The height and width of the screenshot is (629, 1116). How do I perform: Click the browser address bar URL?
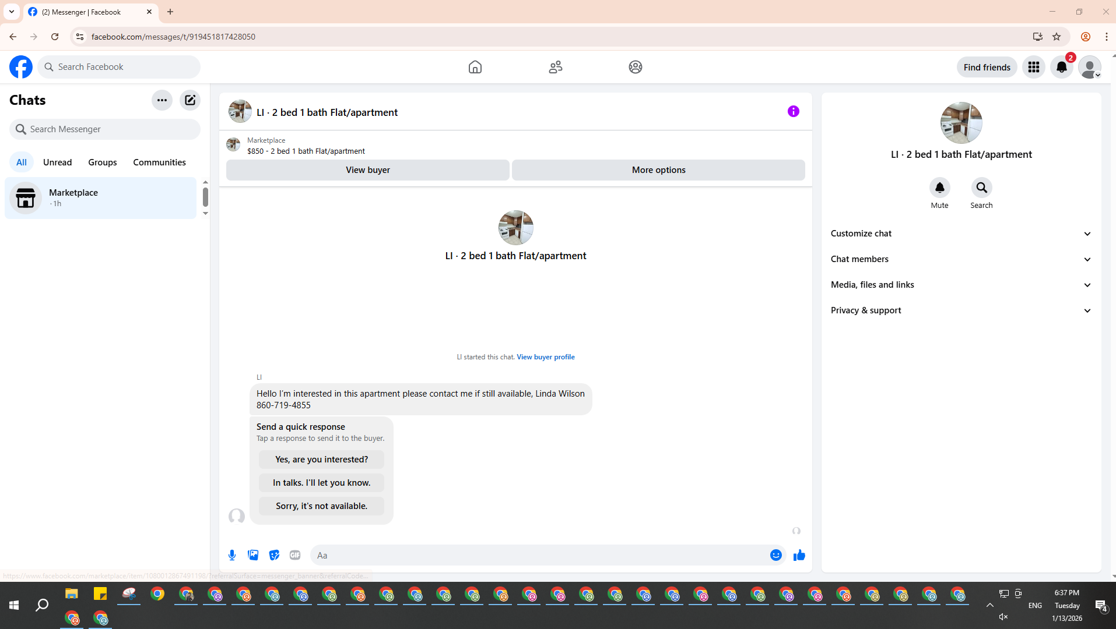coord(173,37)
